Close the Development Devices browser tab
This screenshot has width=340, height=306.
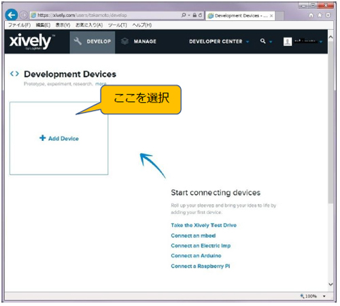[x=271, y=16]
